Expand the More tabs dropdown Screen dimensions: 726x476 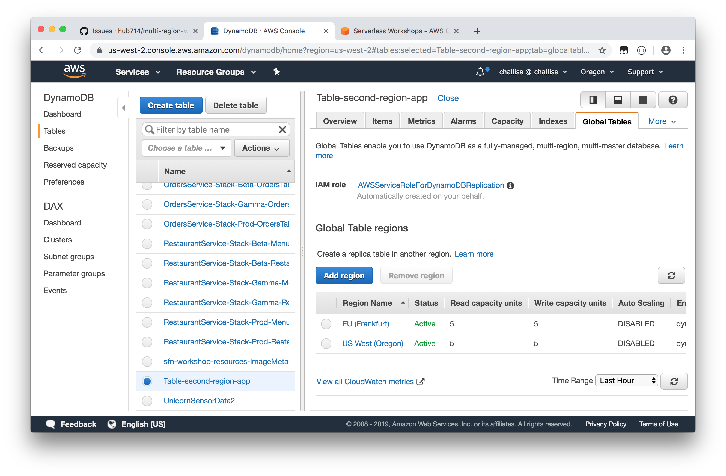(x=662, y=121)
